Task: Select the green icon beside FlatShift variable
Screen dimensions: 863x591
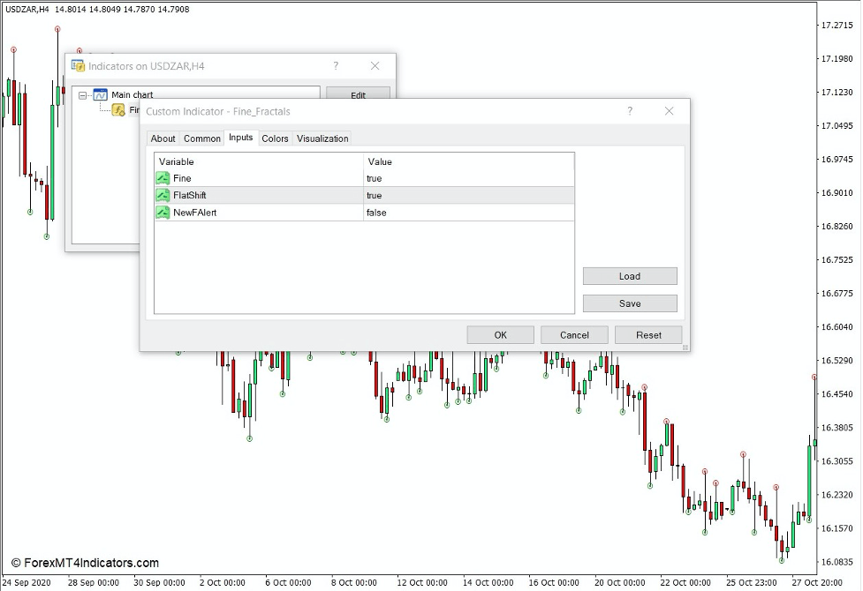Action: coord(163,195)
